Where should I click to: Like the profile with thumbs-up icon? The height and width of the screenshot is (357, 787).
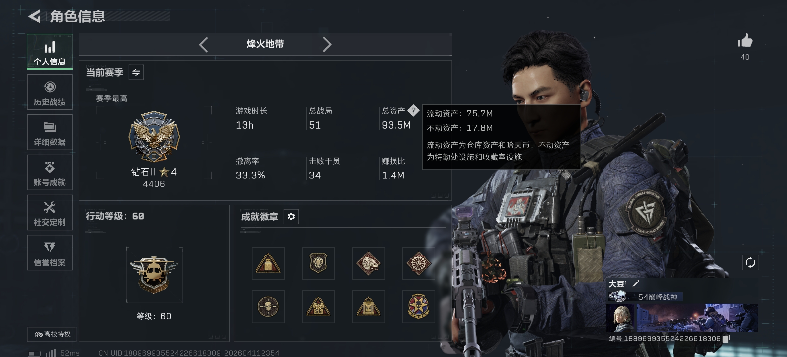[745, 41]
